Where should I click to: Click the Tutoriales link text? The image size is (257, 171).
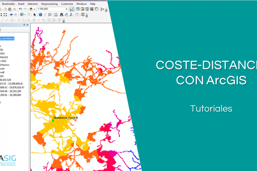click(x=211, y=109)
